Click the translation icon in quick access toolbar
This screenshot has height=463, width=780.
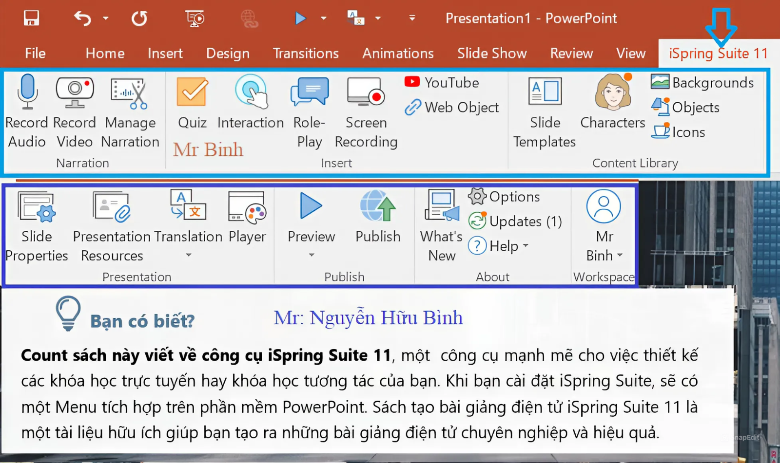coord(356,18)
